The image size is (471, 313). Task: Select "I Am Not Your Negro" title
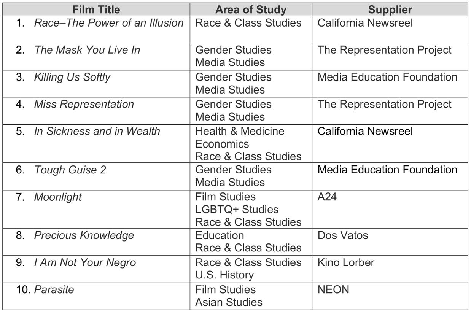(85, 262)
